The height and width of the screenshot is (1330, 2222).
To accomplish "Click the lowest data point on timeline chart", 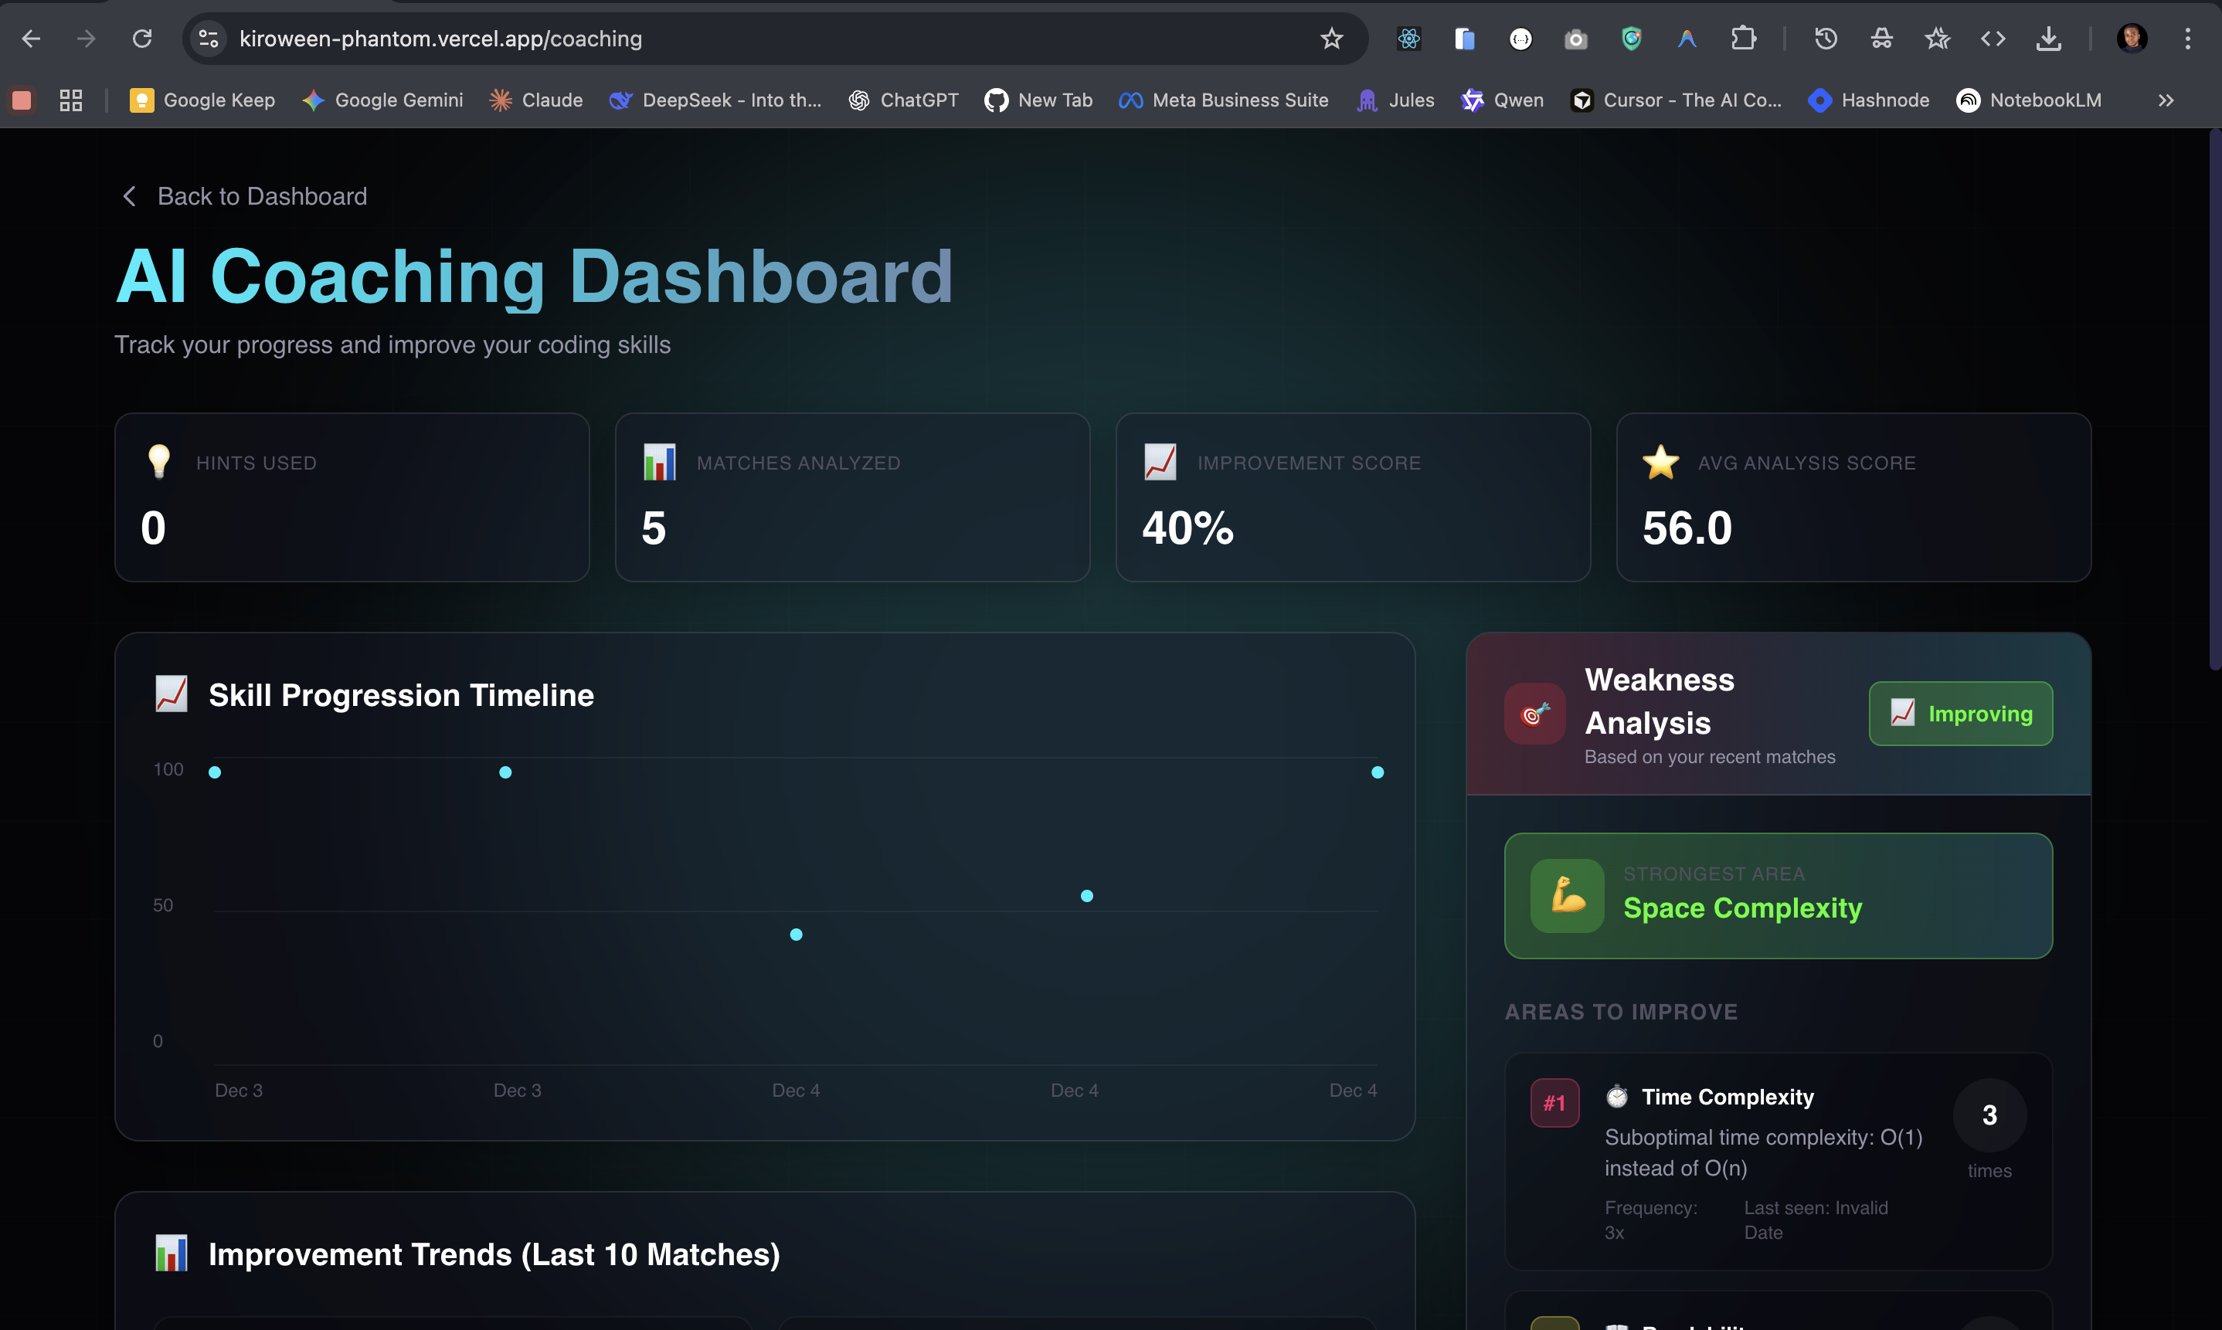I will coord(796,935).
